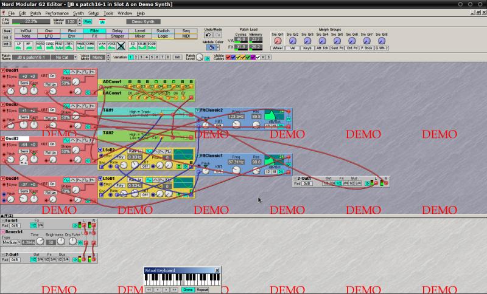Viewport: 487px width, 294px height.
Task: Adjust FltClassic2 Freq knob
Action: pyautogui.click(x=236, y=125)
